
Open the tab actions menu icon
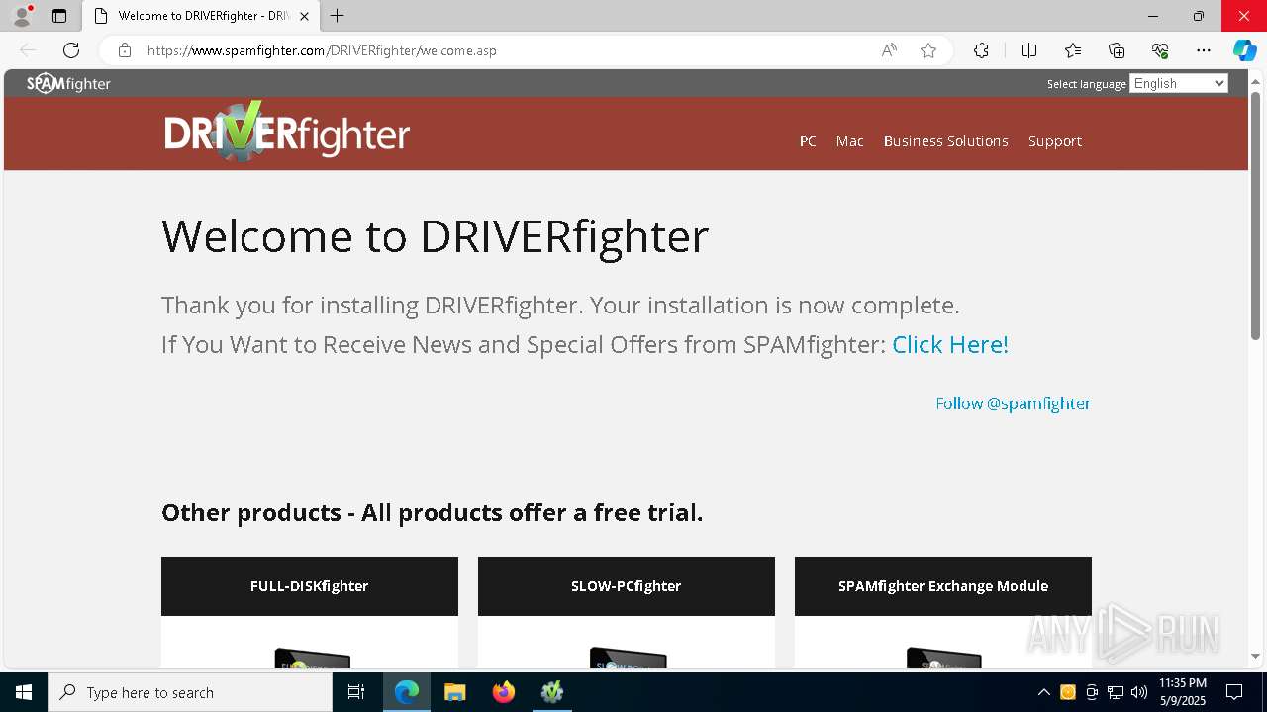(x=59, y=16)
